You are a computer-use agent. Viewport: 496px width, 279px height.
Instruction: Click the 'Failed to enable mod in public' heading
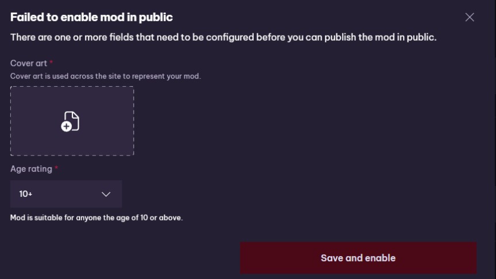click(91, 17)
